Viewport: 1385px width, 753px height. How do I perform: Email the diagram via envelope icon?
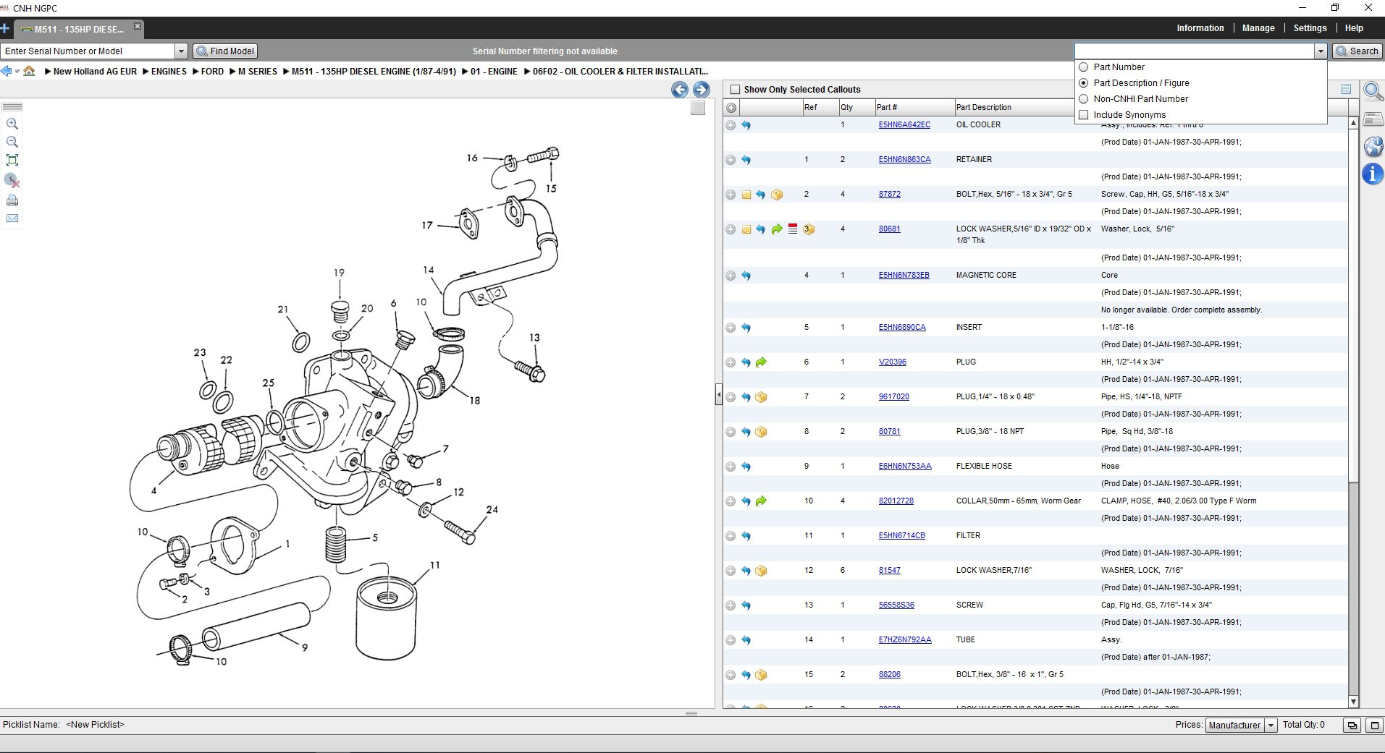pyautogui.click(x=12, y=218)
